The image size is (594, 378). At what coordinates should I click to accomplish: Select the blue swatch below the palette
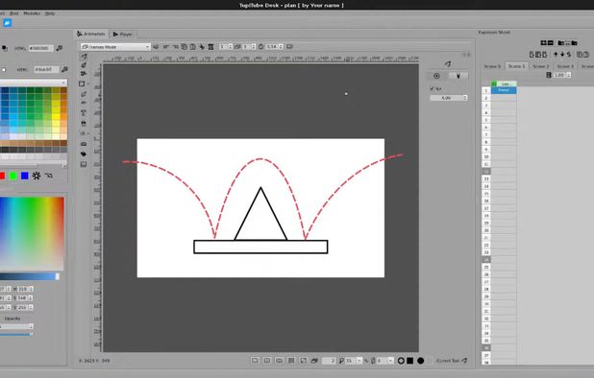(25, 176)
